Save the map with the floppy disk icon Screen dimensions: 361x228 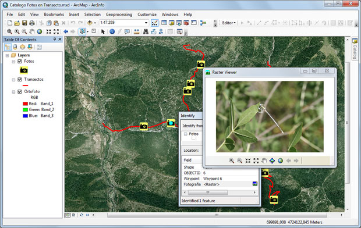pos(24,23)
